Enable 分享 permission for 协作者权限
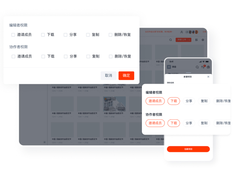This screenshot has height=176, width=235. click(65, 56)
